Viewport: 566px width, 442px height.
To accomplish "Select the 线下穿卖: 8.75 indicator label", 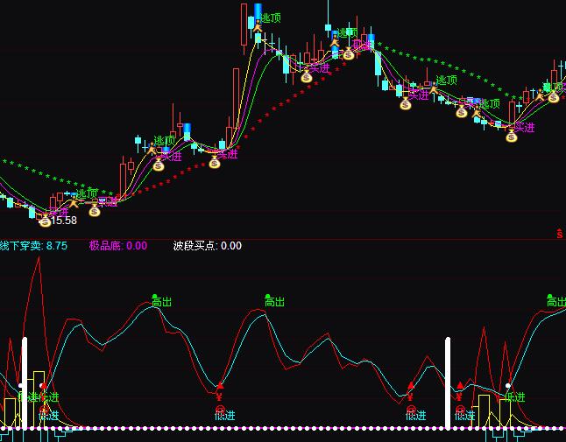I will pos(33,246).
